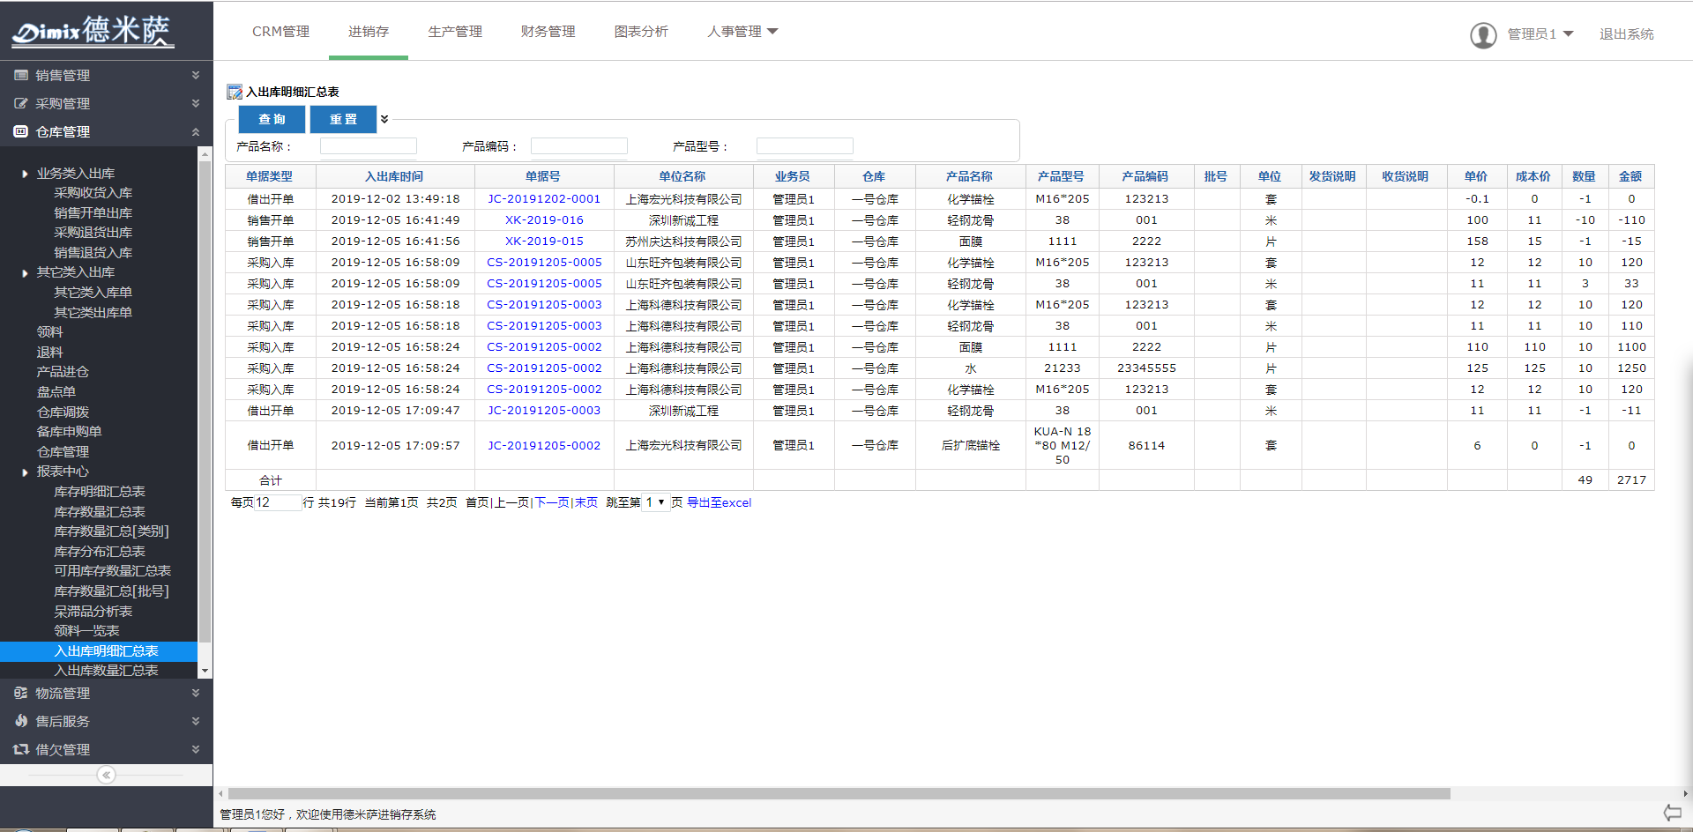Image resolution: width=1693 pixels, height=832 pixels.
Task: Click the 产品编码 column header
Action: click(1145, 176)
